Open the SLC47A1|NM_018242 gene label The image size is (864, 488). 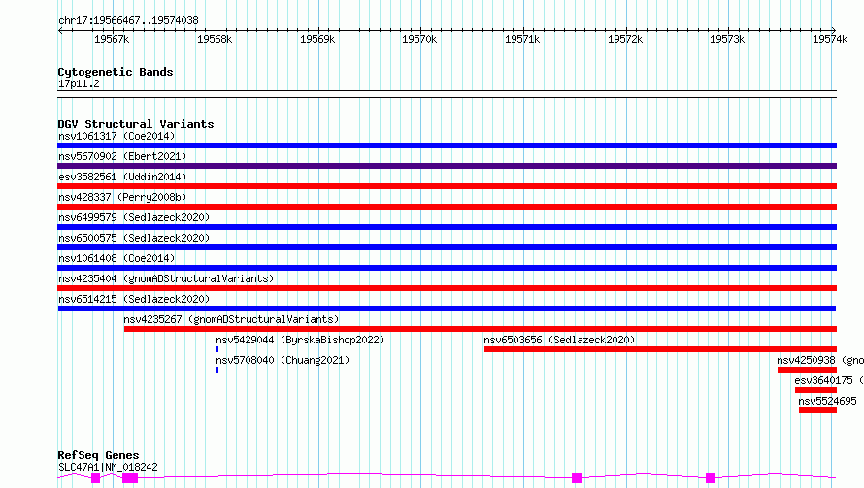108,467
